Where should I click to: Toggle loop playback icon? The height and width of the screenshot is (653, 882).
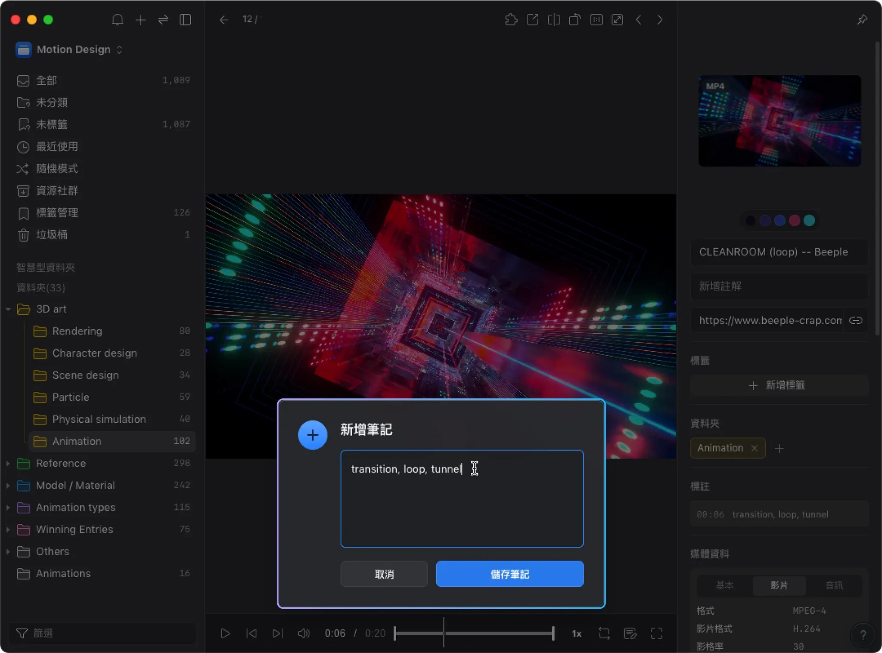point(604,633)
